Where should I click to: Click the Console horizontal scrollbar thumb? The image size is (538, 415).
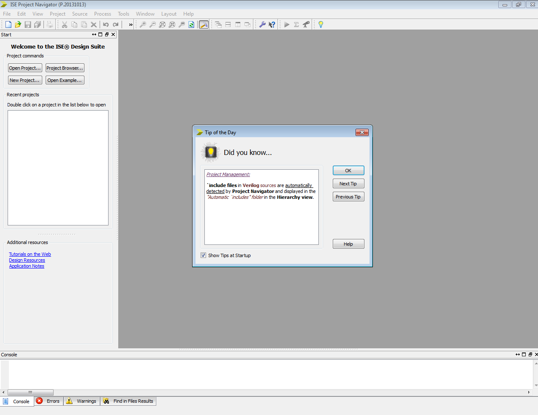(30, 392)
